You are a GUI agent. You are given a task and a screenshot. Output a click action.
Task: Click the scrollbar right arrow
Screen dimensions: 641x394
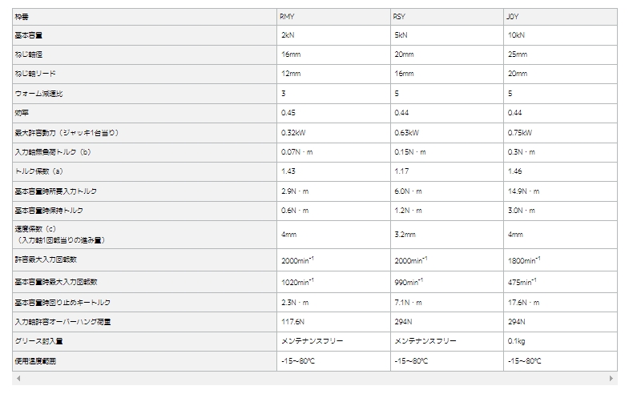[613, 378]
